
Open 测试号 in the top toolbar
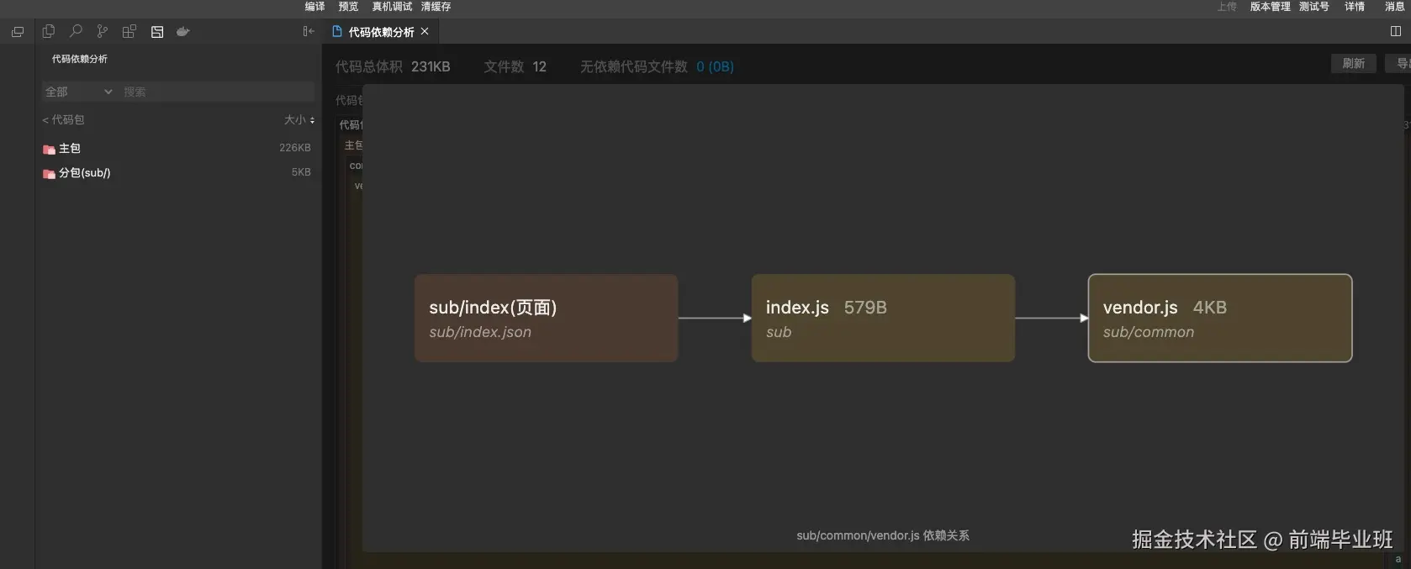(1314, 7)
